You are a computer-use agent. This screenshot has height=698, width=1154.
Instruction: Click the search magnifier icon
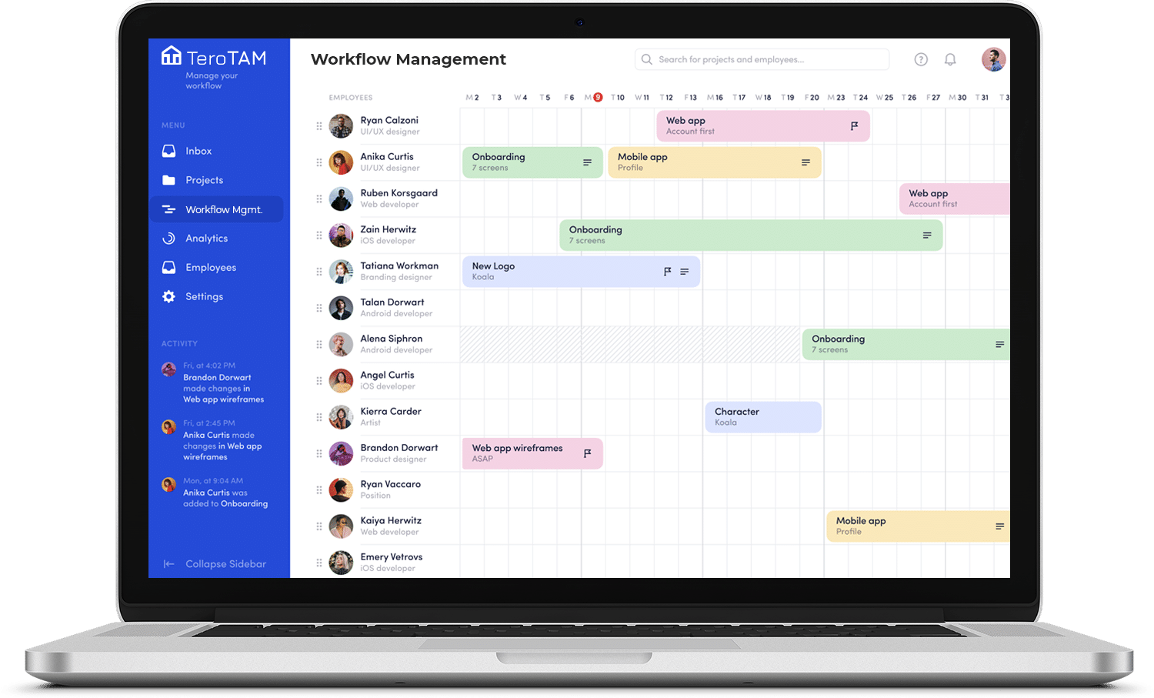click(646, 59)
